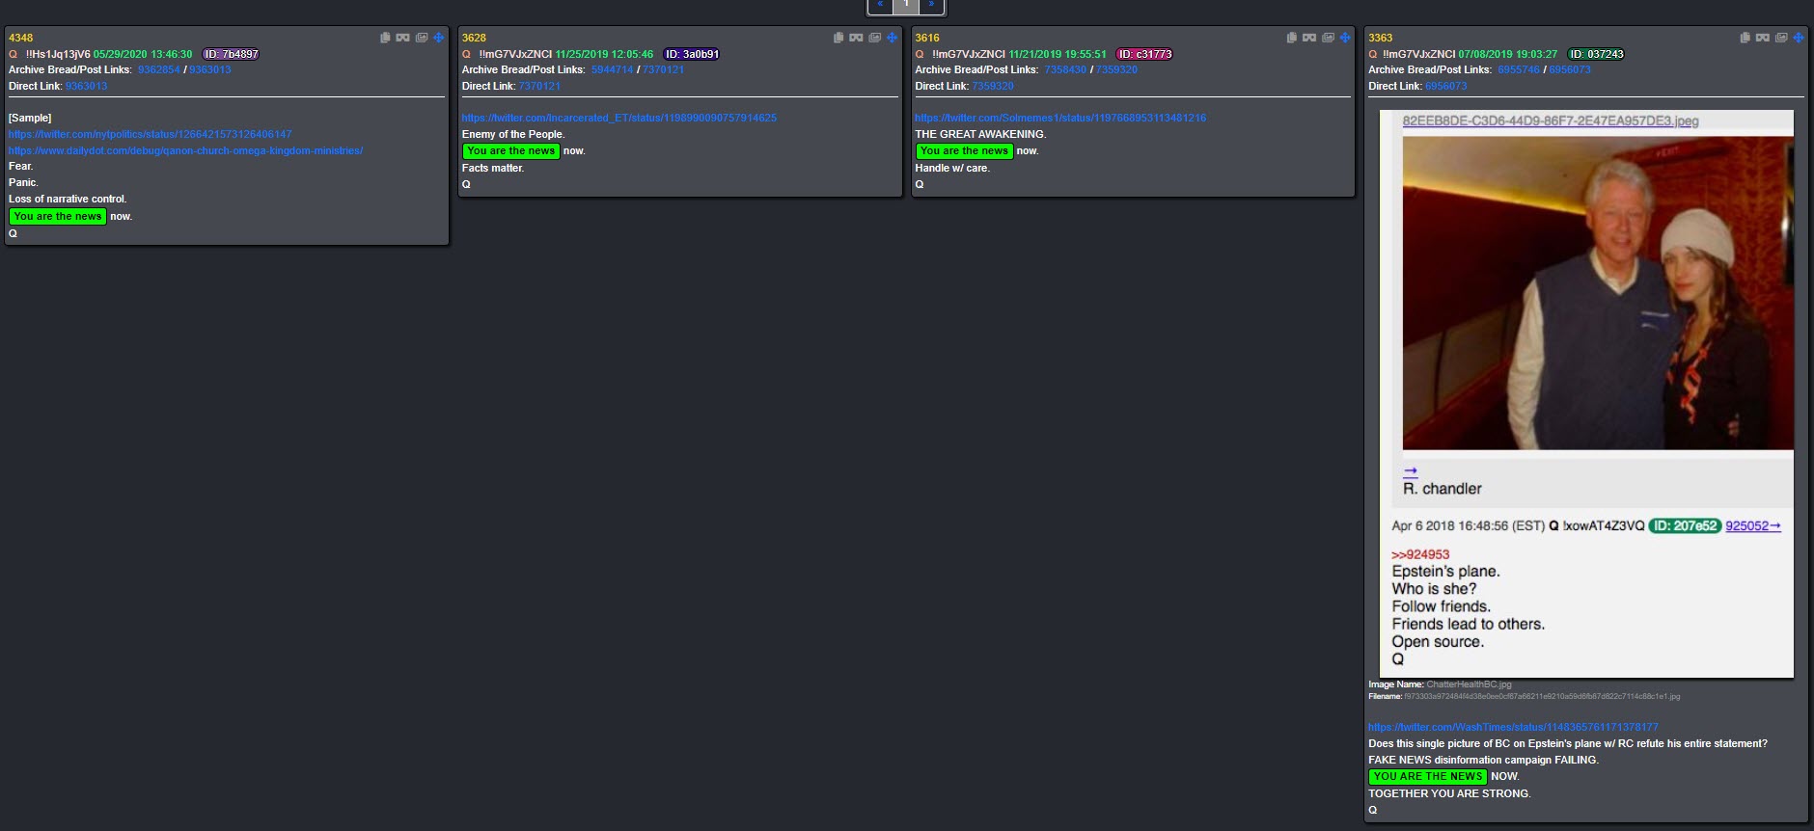Click post number 3363
The height and width of the screenshot is (831, 1814).
pos(1381,38)
